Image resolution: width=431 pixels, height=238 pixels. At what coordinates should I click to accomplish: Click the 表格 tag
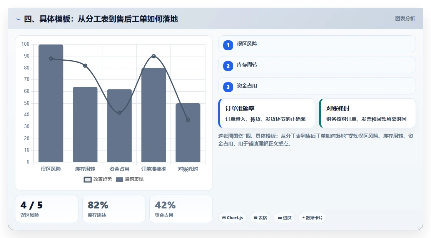(260, 218)
